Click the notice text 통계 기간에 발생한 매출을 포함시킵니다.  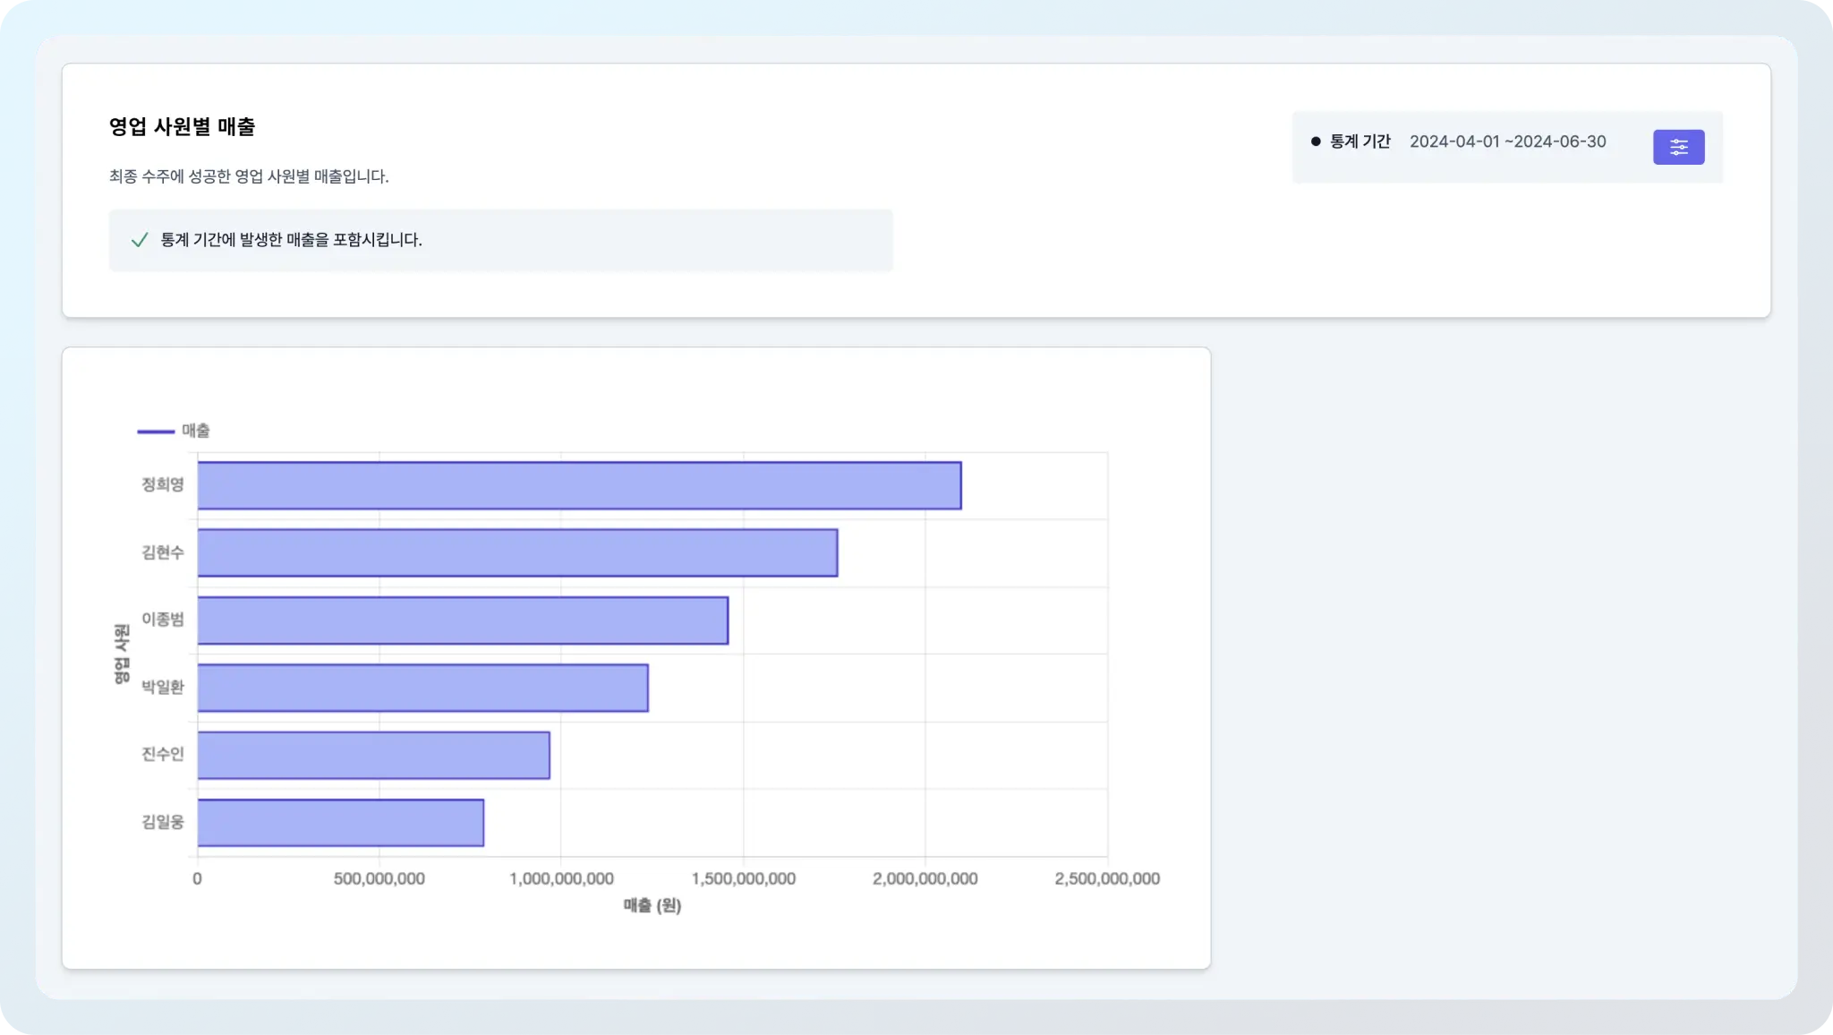pyautogui.click(x=291, y=240)
